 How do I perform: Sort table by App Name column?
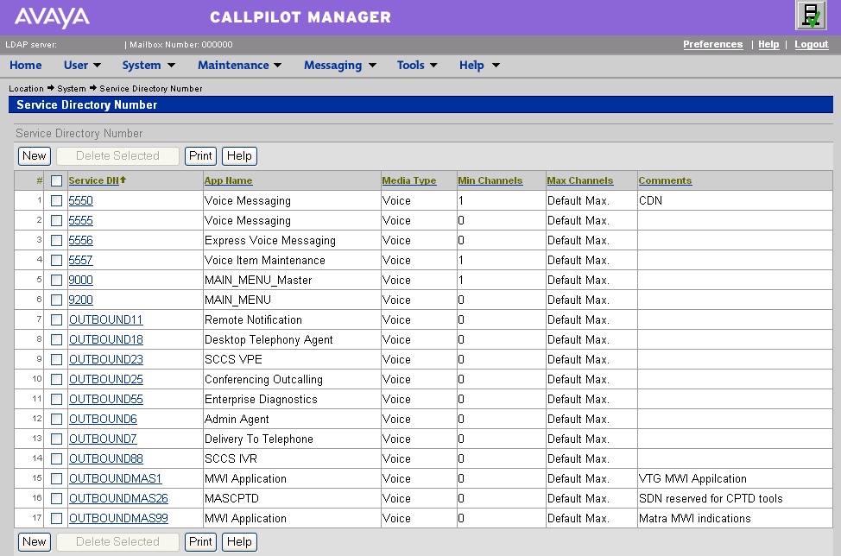point(229,180)
